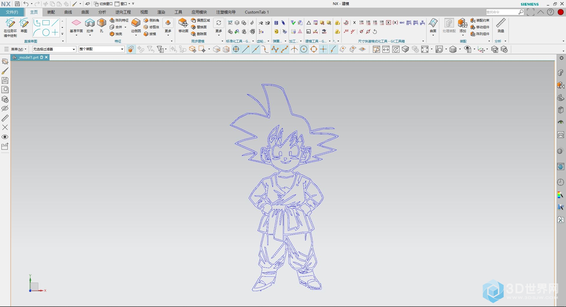This screenshot has width=566, height=307.
Task: Click the 边倒圆 edge blend icon
Action: [x=136, y=23]
